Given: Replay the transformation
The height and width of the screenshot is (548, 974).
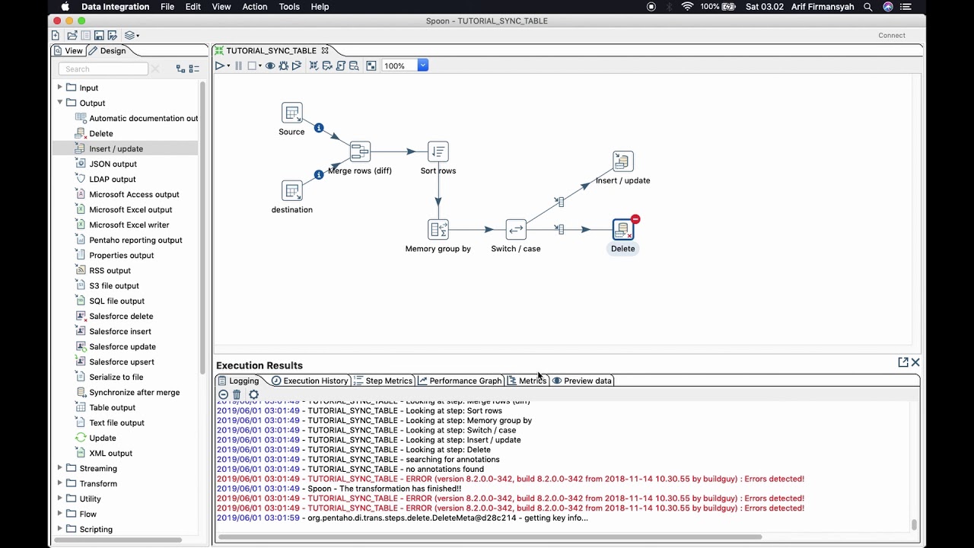Looking at the screenshot, I should click(x=297, y=66).
